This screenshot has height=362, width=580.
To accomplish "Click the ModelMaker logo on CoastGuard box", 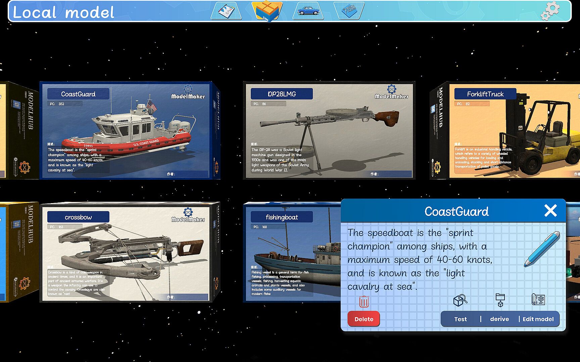I will coord(188,92).
